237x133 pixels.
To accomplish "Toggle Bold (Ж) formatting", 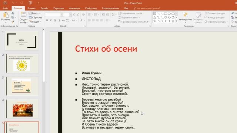I will [47, 20].
